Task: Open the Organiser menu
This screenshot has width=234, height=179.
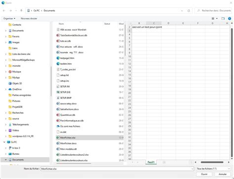Action: click(x=9, y=18)
